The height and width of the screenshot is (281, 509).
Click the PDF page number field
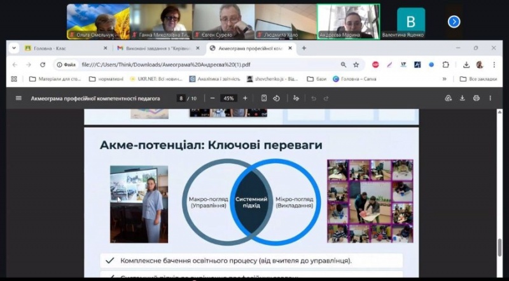(x=181, y=98)
